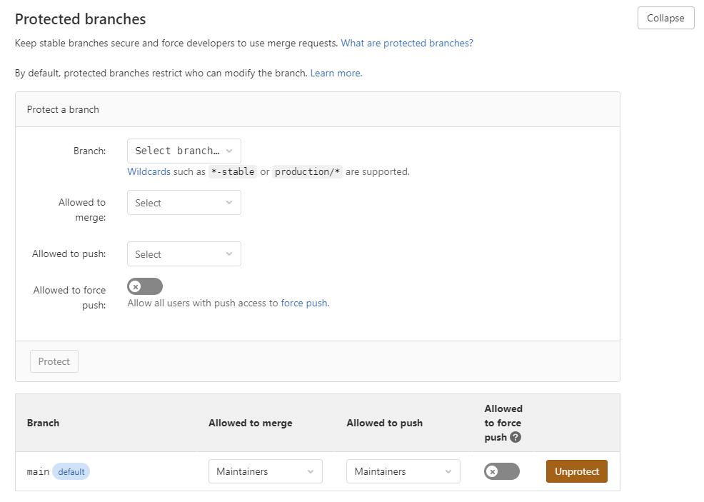The image size is (704, 502).
Task: Open the Select branch dropdown
Action: coord(183,151)
